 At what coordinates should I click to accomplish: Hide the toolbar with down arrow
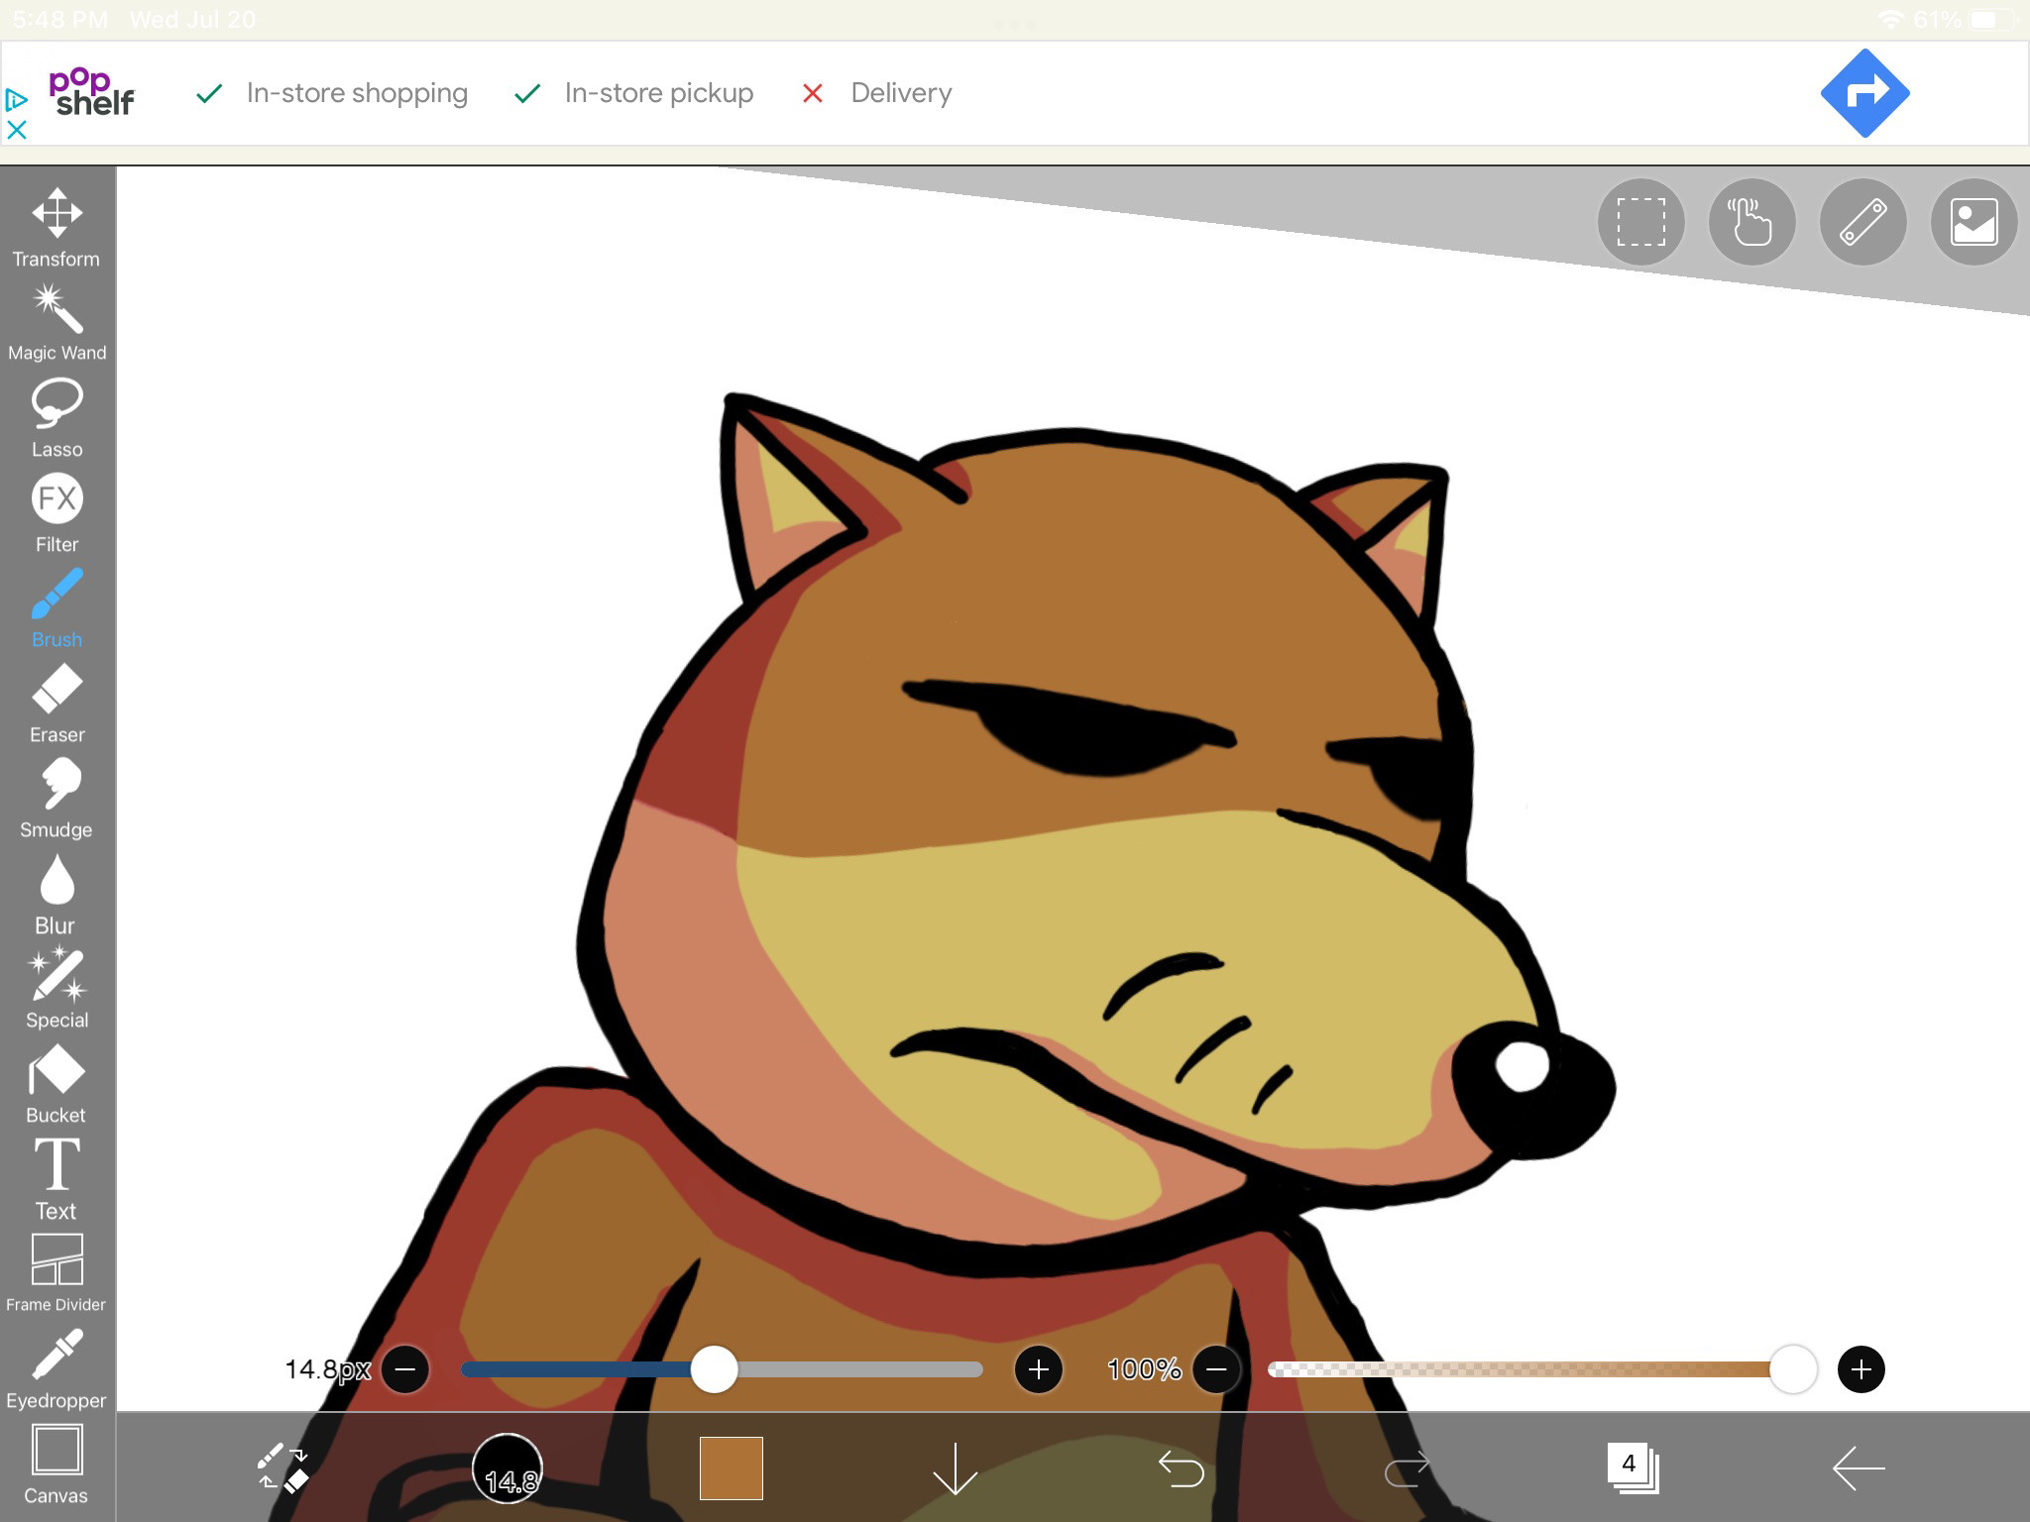coord(956,1468)
